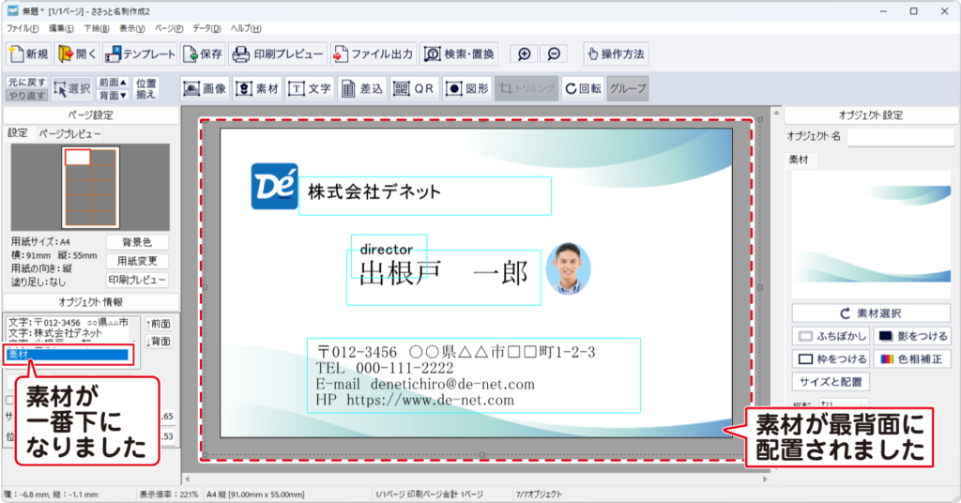Click the 背景色 button
Viewport: 961px width, 503px height.
tap(137, 242)
